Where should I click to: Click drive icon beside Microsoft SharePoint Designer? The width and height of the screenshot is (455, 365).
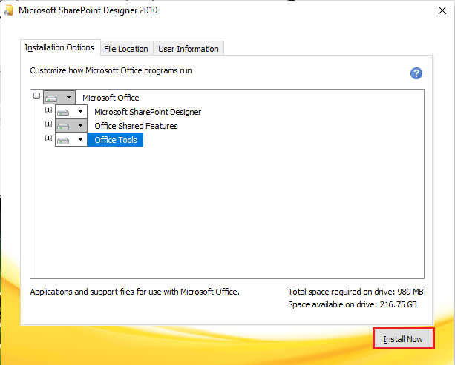63,112
